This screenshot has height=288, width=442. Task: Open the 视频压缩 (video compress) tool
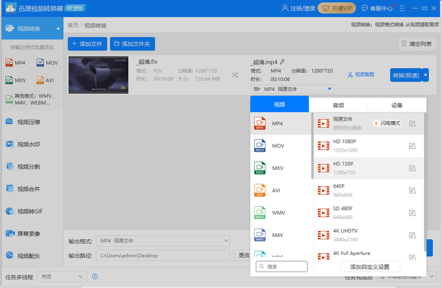click(23, 122)
